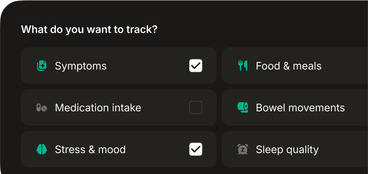The width and height of the screenshot is (368, 174).
Task: Enable the Medication intake checkbox
Action: pos(196,107)
